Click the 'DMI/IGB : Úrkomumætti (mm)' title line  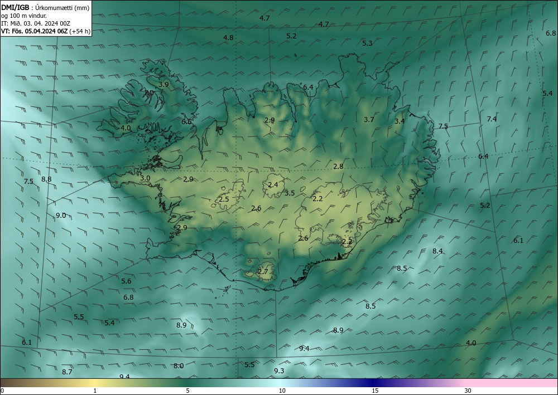45,8
